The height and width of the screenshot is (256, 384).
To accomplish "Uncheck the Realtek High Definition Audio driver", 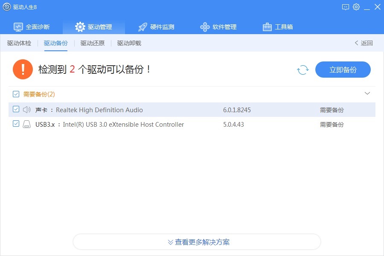I will [x=16, y=110].
